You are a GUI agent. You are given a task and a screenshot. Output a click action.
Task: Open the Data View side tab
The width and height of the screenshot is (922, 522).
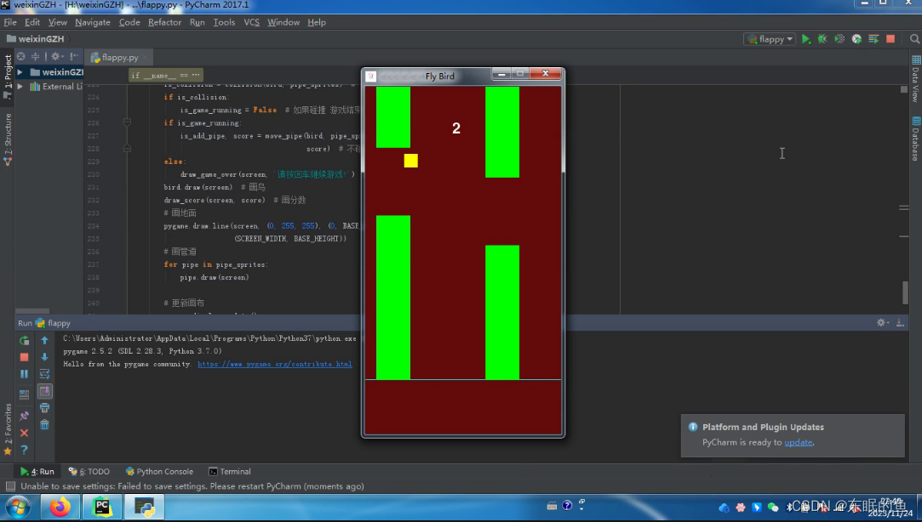(915, 79)
